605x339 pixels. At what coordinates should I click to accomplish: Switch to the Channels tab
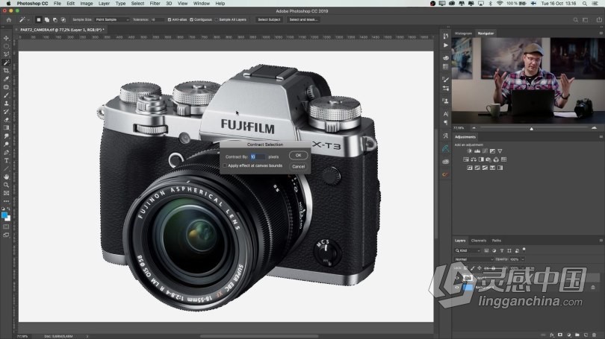pos(479,241)
